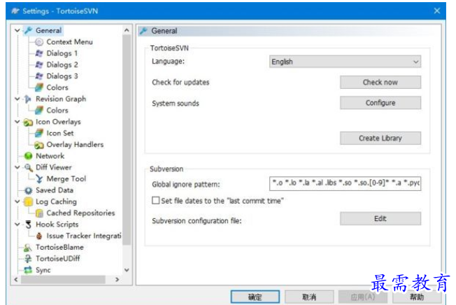Click the Check now button
The height and width of the screenshot is (305, 456).
(380, 83)
